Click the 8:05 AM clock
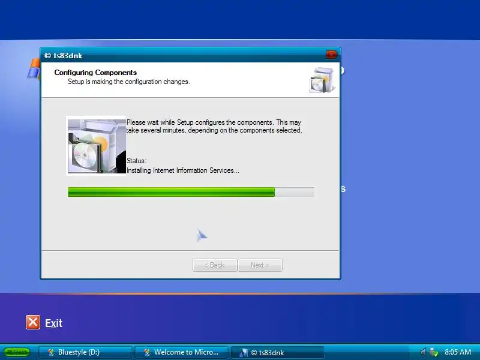The width and height of the screenshot is (480, 360). pyautogui.click(x=458, y=352)
